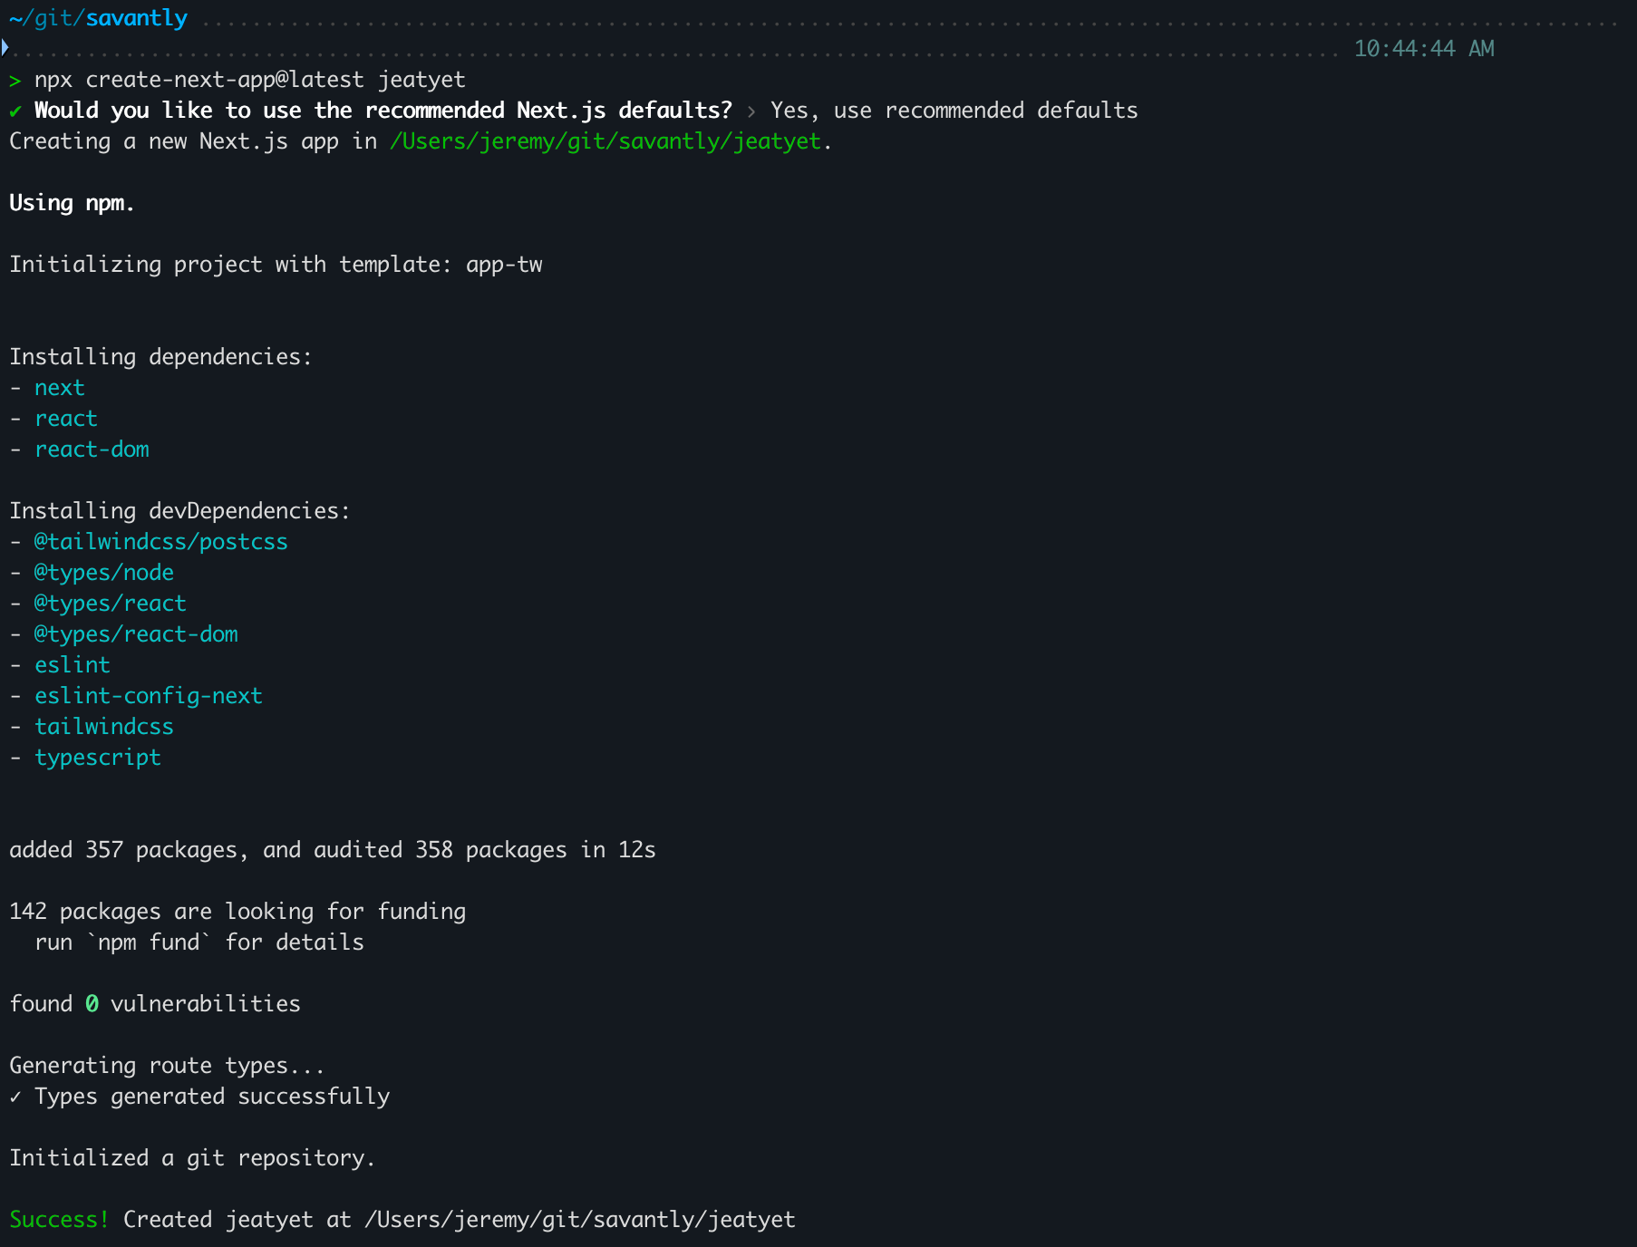Click the @types/node package name
This screenshot has height=1247, width=1637.
(104, 573)
